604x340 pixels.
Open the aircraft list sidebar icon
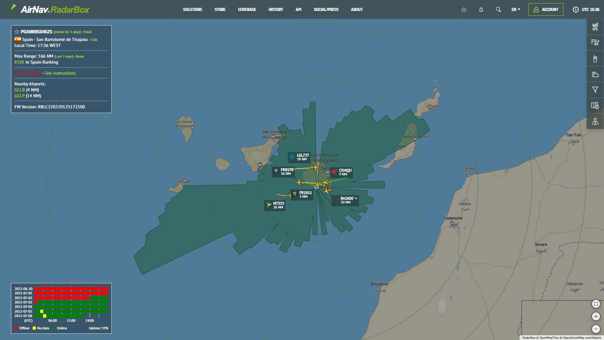click(x=595, y=27)
